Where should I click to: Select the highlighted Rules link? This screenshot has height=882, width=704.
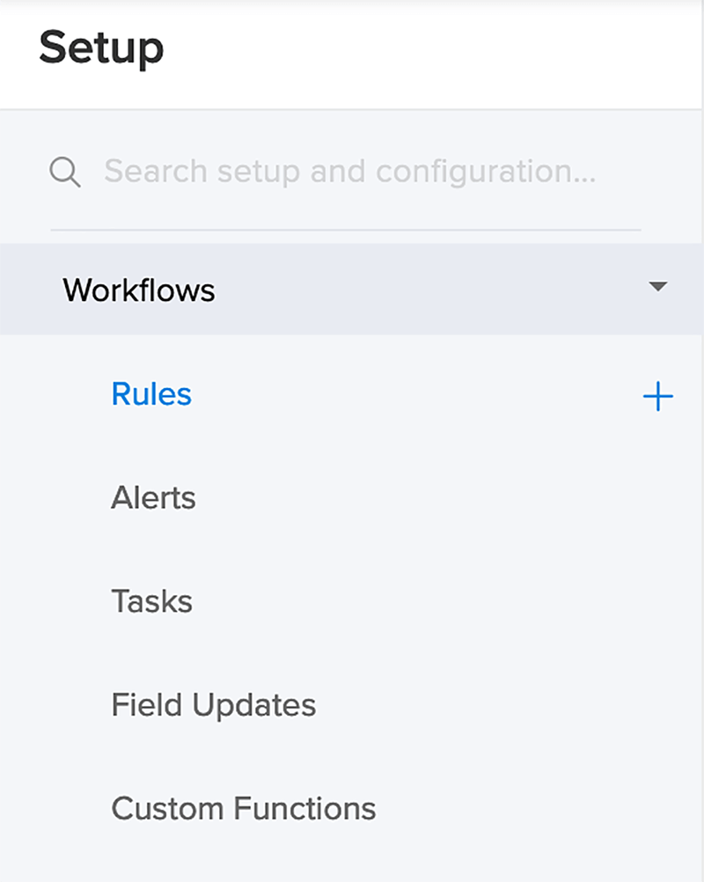pyautogui.click(x=151, y=393)
